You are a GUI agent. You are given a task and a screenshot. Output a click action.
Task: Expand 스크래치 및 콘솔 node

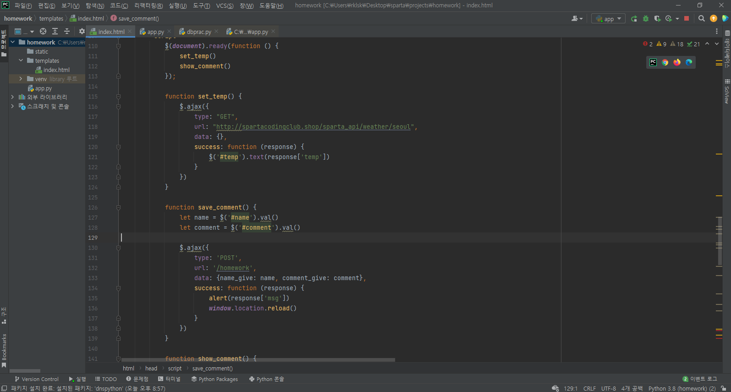click(x=12, y=106)
